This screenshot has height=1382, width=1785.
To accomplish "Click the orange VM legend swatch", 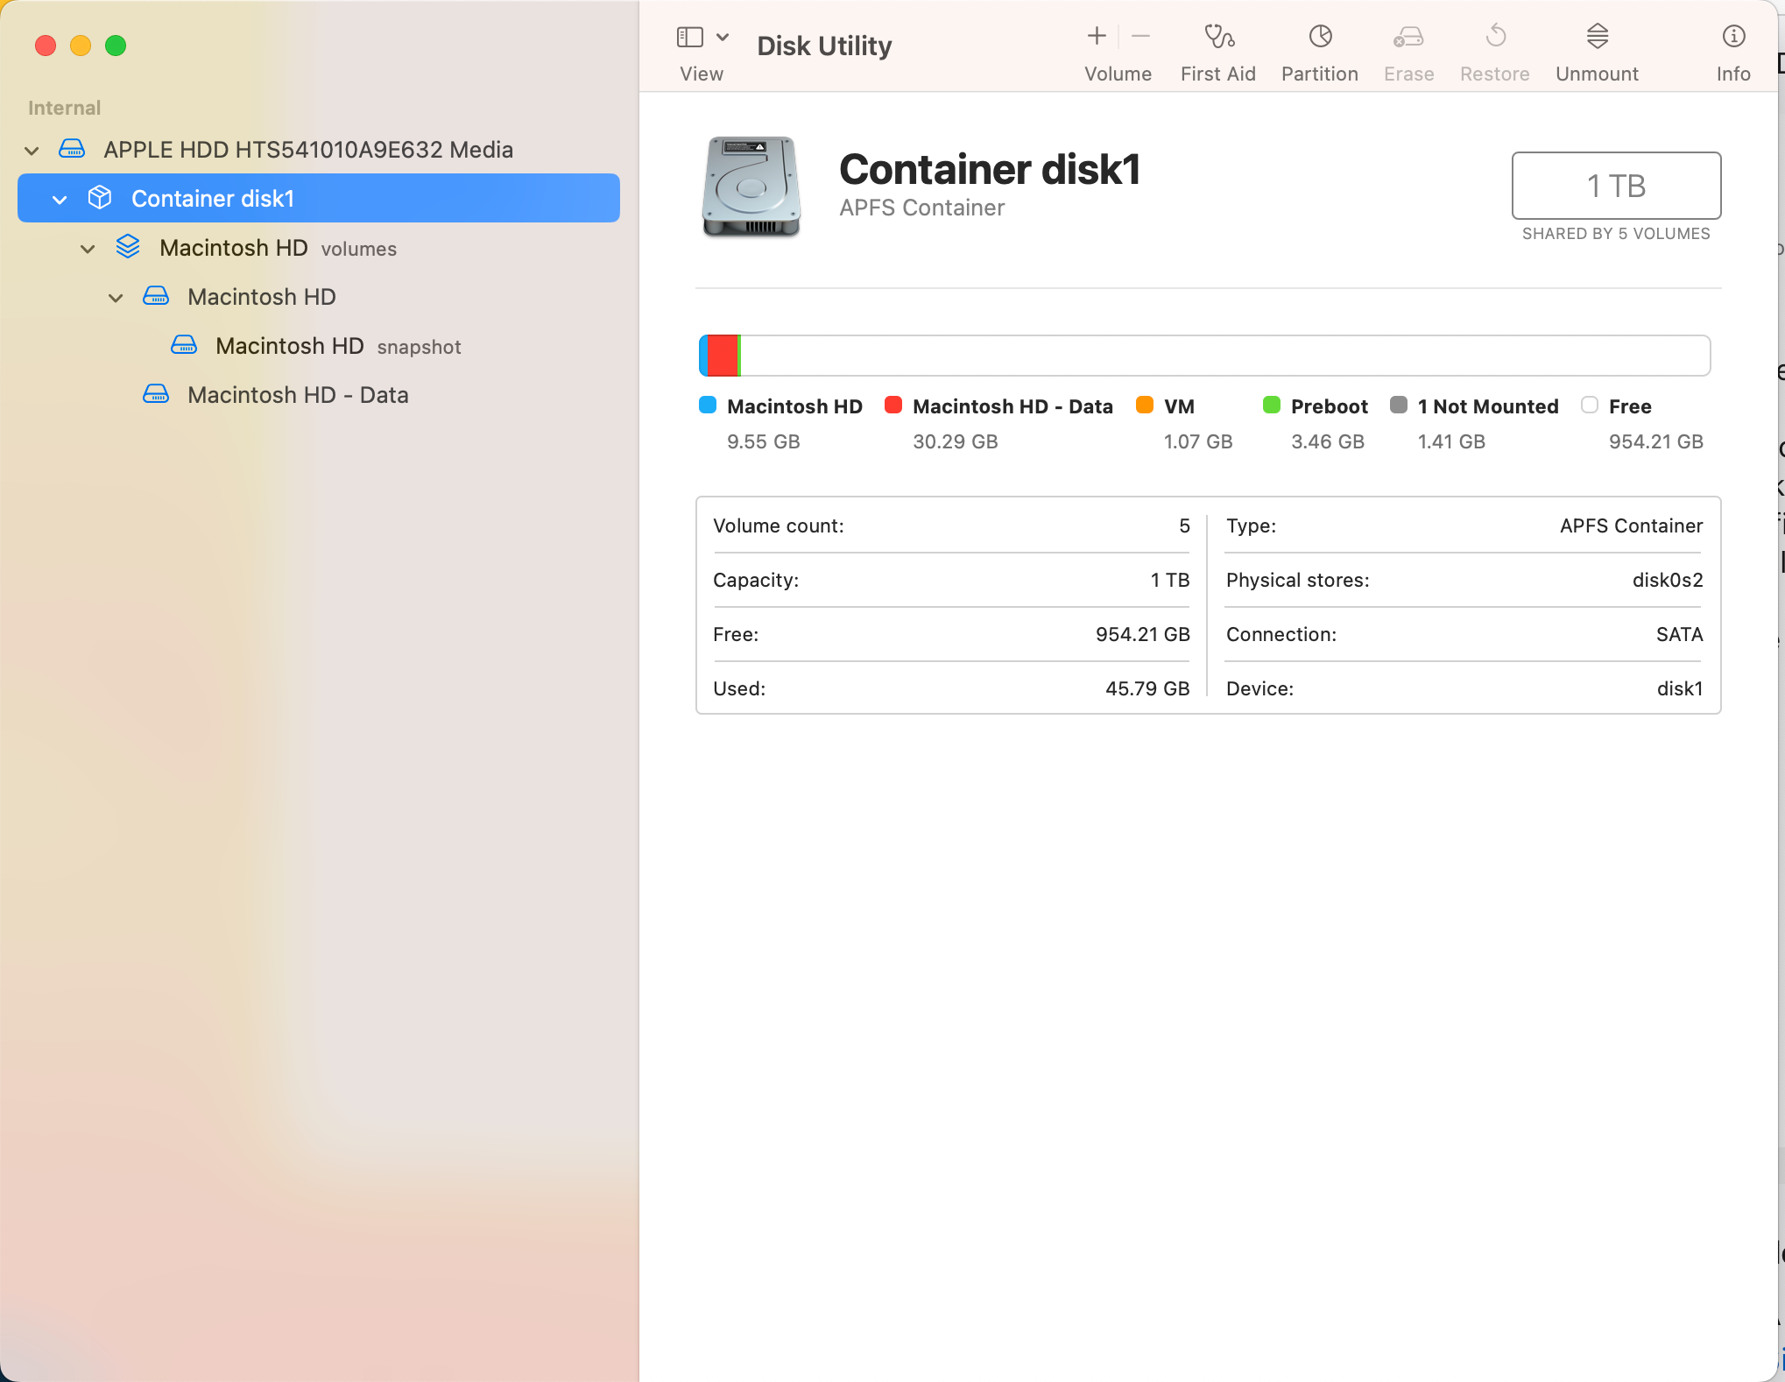I will pyautogui.click(x=1145, y=405).
